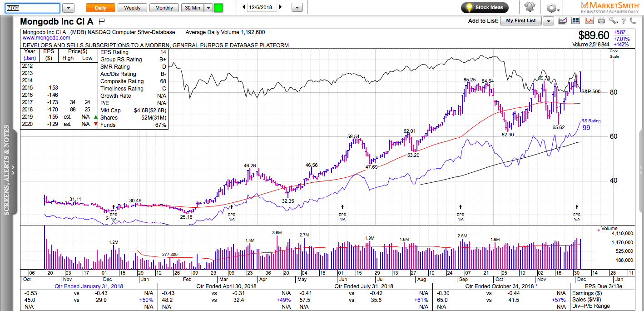Open Stock Ideas

pyautogui.click(x=485, y=8)
